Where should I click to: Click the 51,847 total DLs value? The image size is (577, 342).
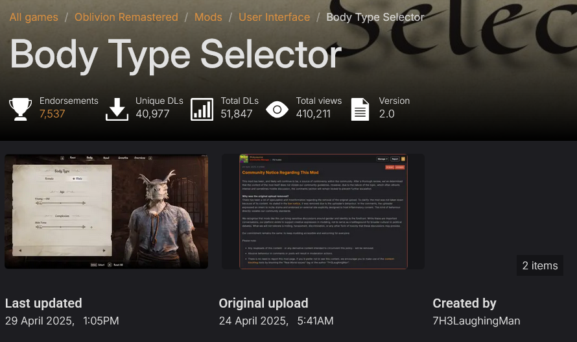click(237, 114)
